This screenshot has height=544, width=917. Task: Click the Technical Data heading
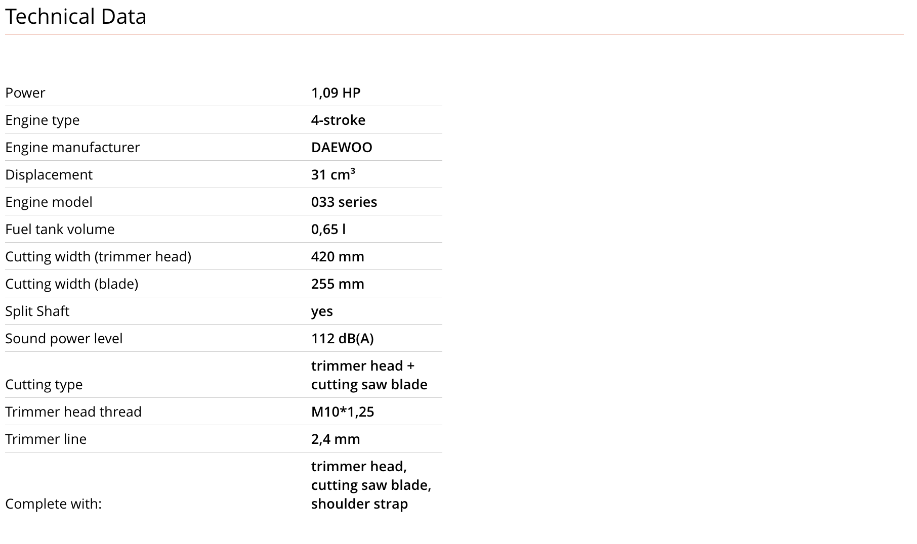(76, 17)
